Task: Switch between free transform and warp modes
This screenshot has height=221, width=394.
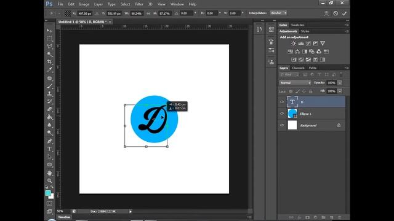Action: coord(326,14)
